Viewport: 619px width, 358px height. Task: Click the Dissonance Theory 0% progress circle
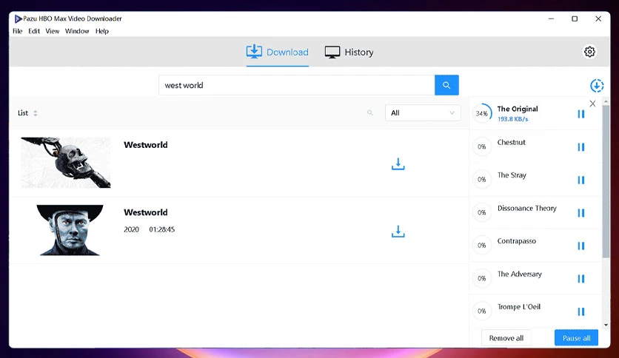coord(482,212)
